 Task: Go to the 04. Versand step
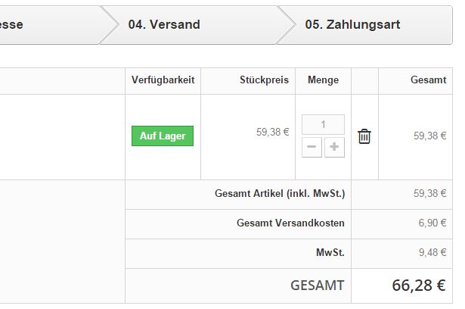coord(164,24)
